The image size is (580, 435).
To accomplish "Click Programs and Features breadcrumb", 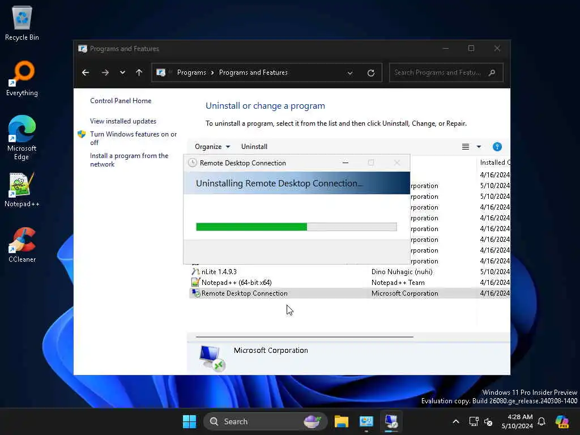I will pyautogui.click(x=253, y=72).
